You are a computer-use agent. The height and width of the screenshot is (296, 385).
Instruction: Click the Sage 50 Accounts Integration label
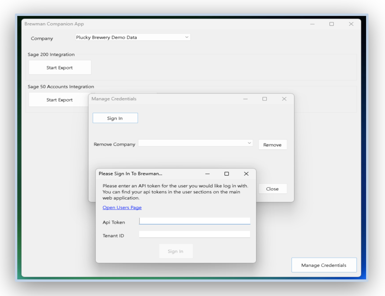coord(61,87)
